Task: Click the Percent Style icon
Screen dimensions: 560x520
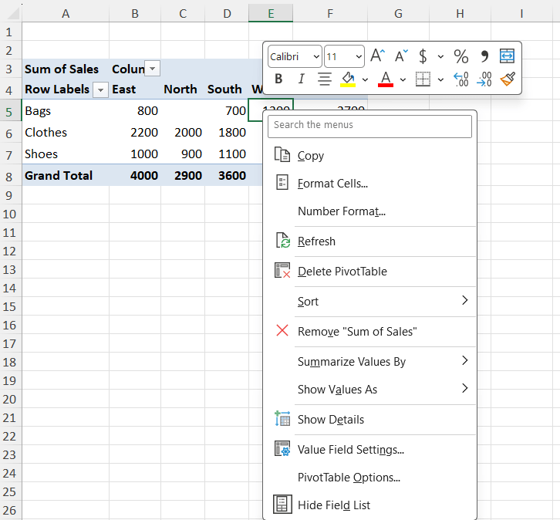Action: [x=460, y=56]
